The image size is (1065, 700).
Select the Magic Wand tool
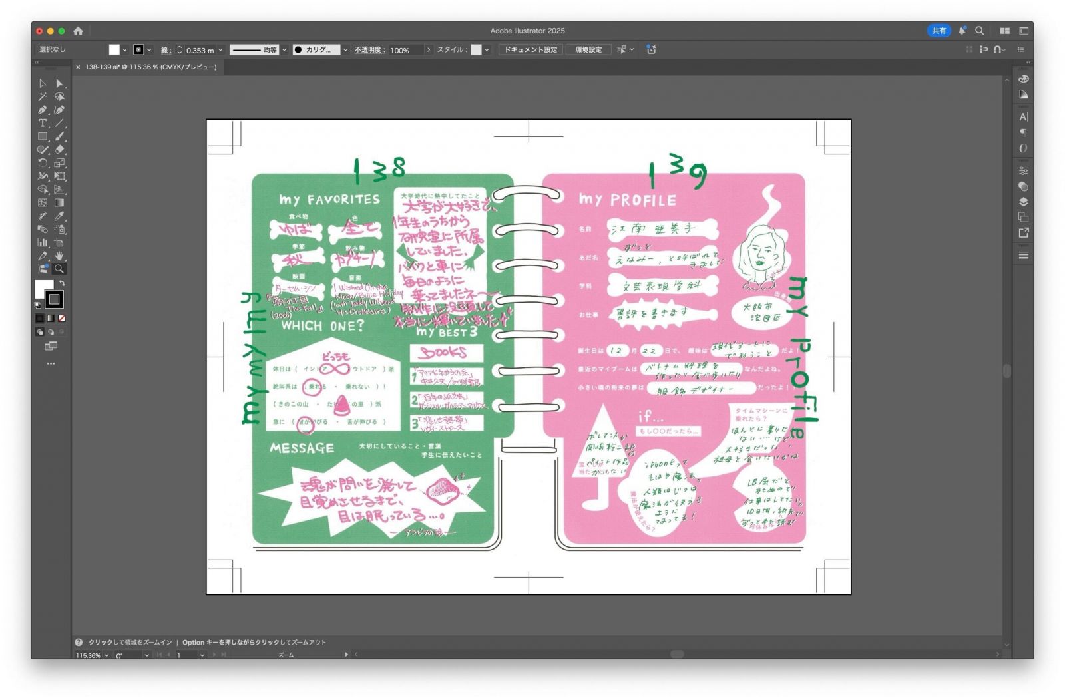click(43, 96)
